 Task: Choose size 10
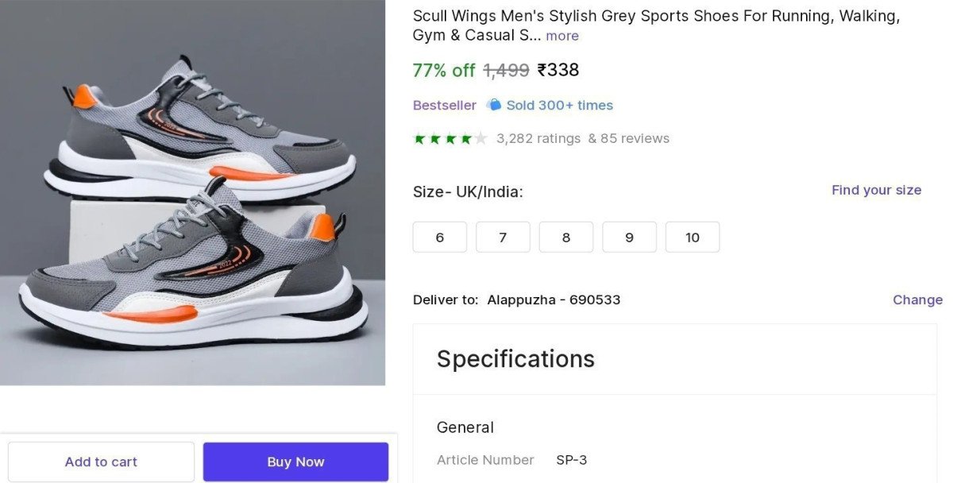click(x=693, y=238)
